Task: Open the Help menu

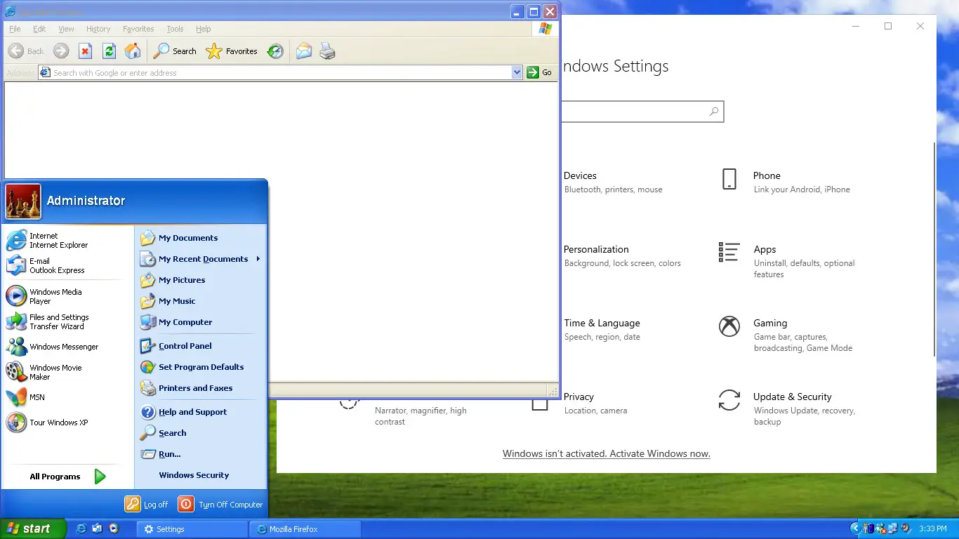Action: (x=203, y=29)
